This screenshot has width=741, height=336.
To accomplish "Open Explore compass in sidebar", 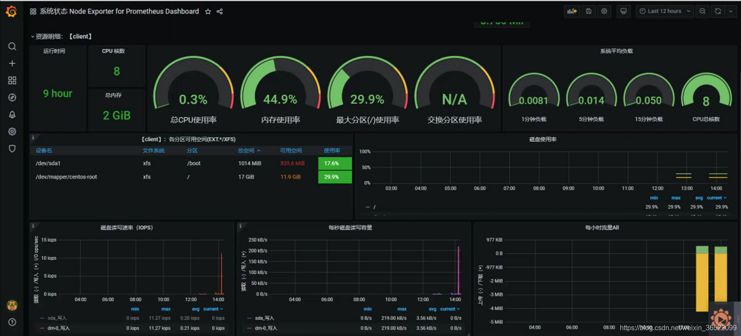I will pos(12,98).
